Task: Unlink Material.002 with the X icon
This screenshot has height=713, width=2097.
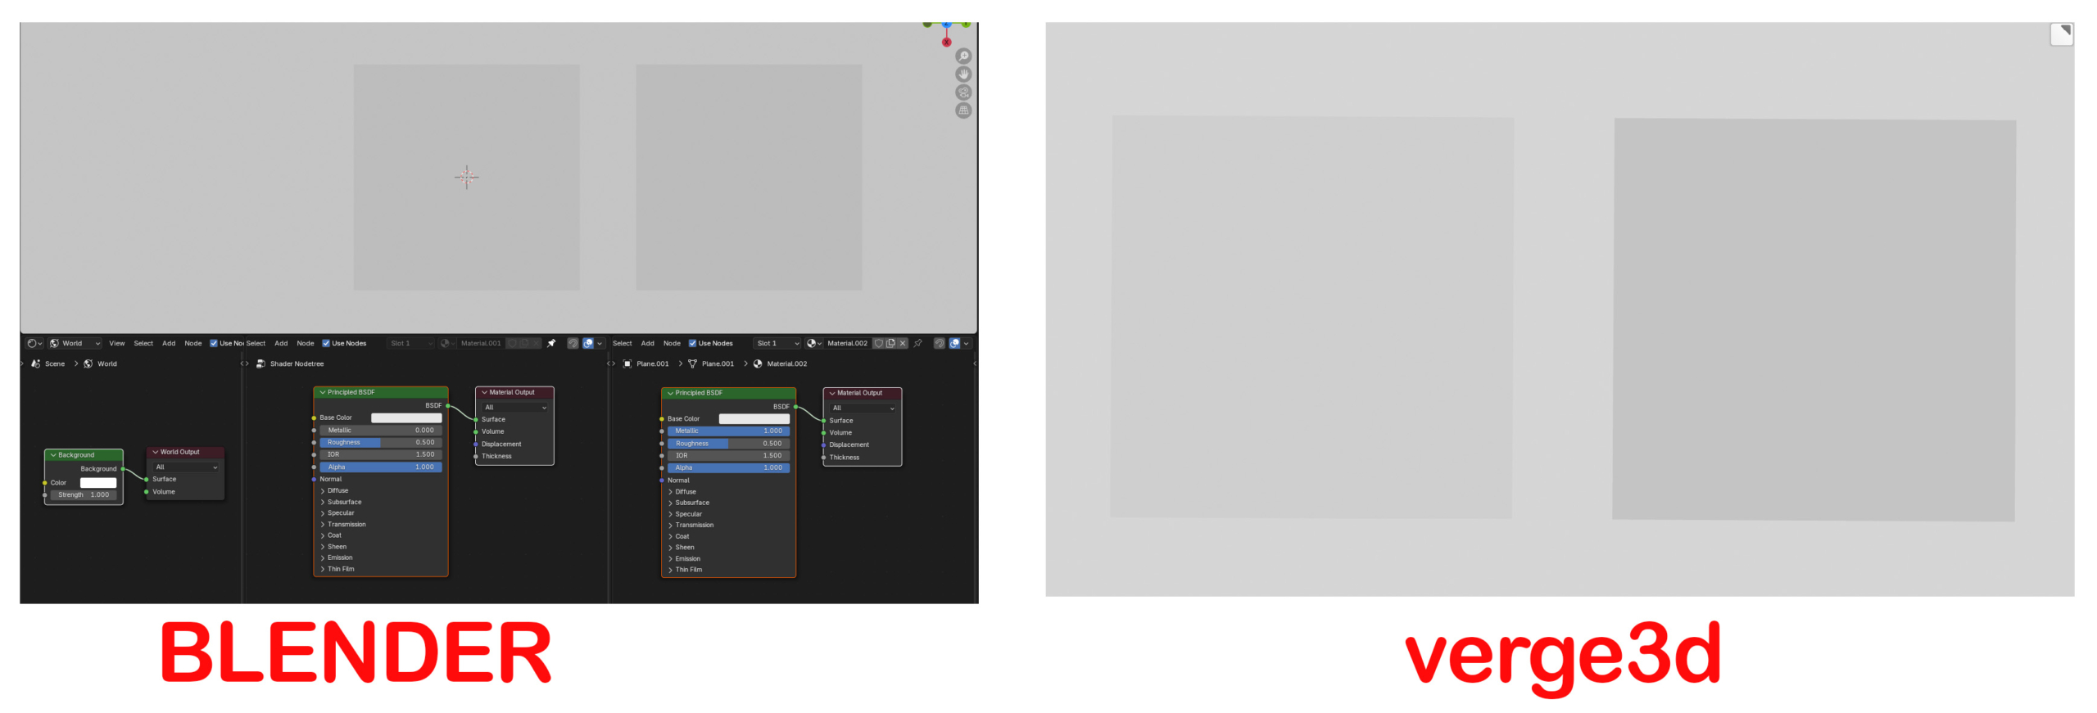Action: pyautogui.click(x=903, y=343)
